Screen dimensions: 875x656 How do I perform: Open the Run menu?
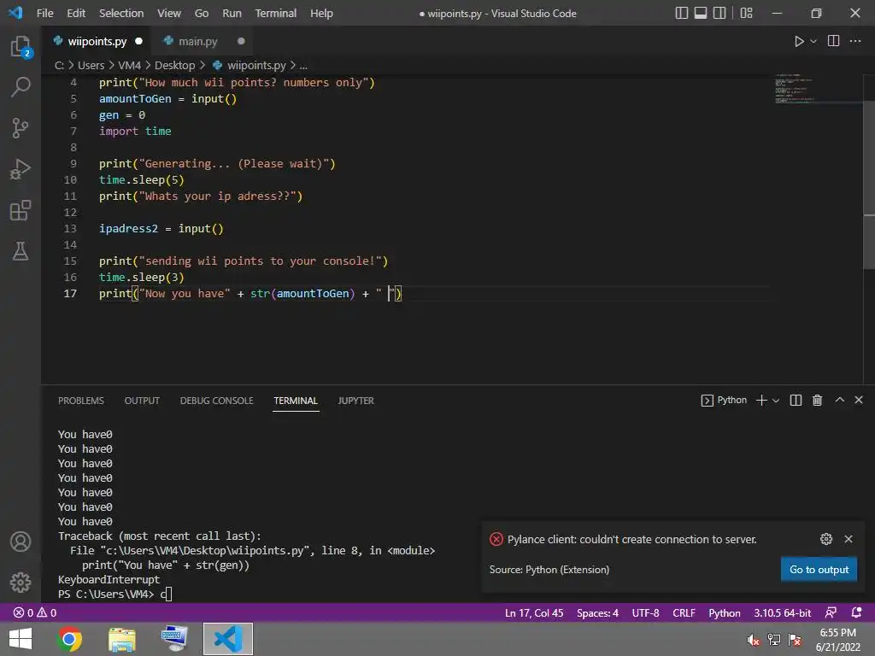[x=232, y=13]
